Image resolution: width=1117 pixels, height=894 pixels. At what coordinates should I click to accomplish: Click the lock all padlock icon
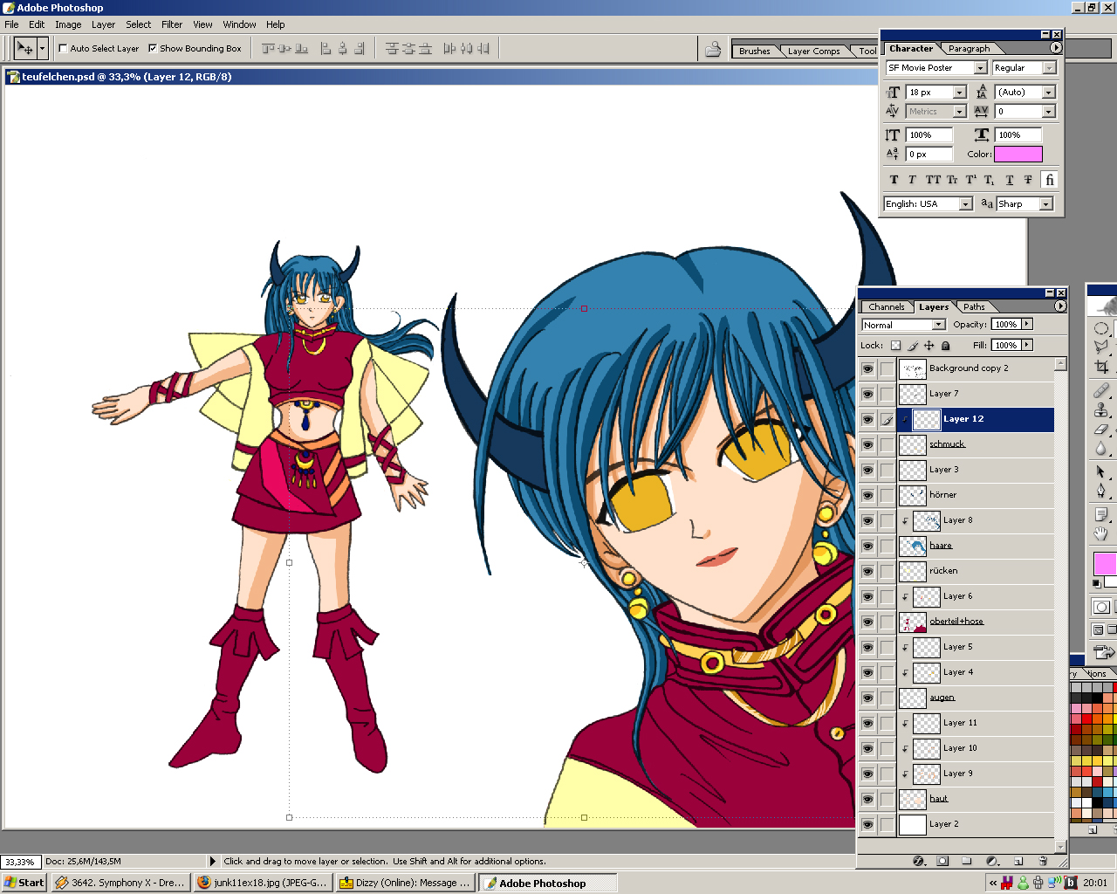click(945, 346)
